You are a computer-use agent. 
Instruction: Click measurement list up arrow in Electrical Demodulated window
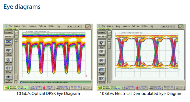pyautogui.click(x=109, y=41)
